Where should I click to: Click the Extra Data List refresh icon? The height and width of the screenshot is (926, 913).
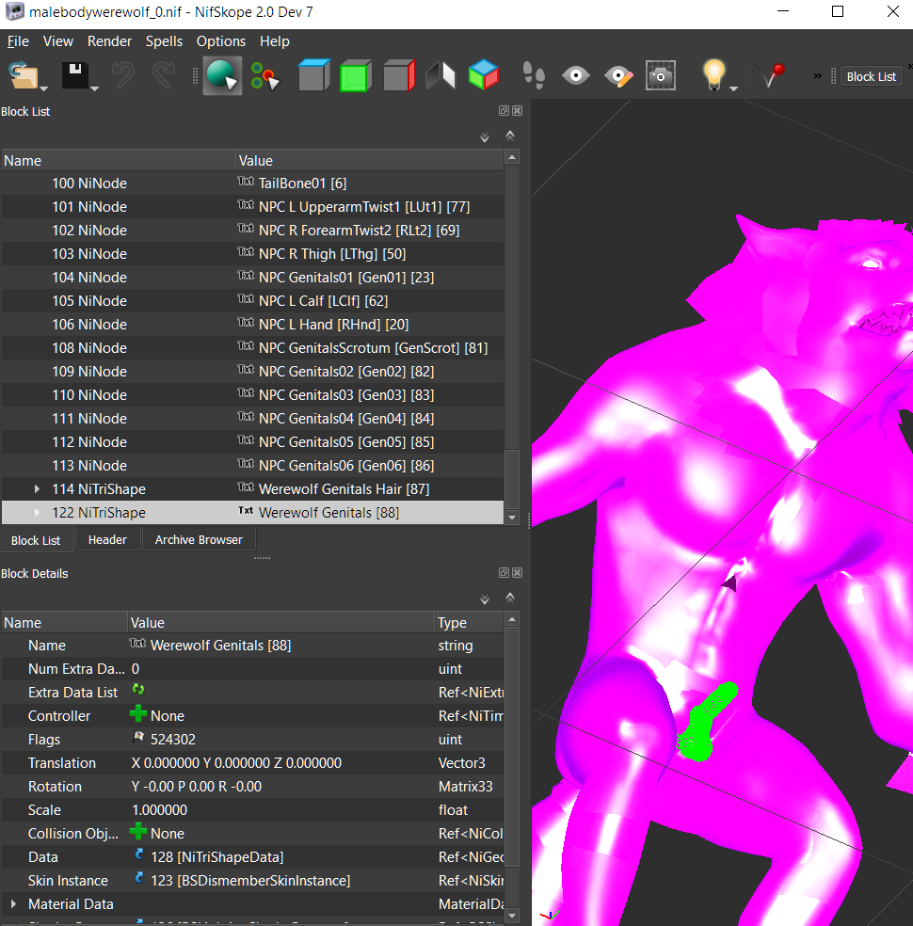[x=138, y=689]
